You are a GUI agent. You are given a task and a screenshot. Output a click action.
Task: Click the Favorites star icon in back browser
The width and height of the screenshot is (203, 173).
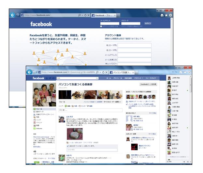pyautogui.click(x=167, y=15)
